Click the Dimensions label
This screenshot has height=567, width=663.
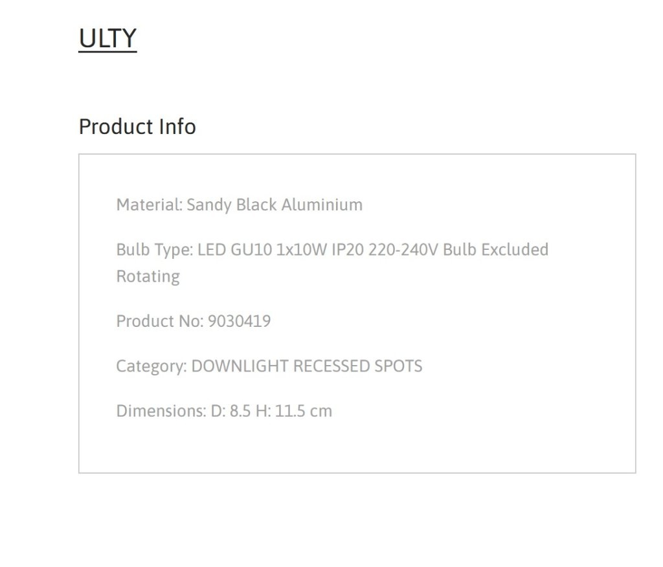(161, 411)
